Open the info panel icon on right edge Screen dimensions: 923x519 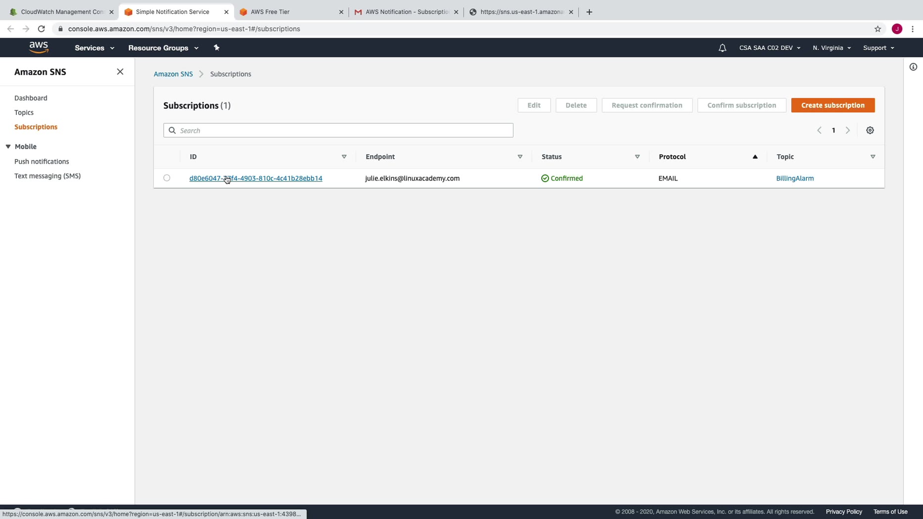tap(913, 67)
